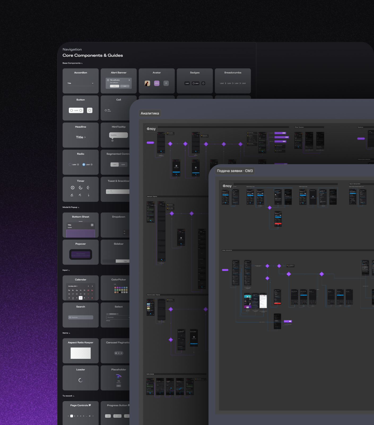
Task: Open the calendar month dropdown
Action: tap(73, 286)
